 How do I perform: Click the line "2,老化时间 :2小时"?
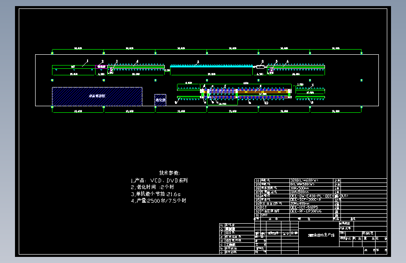pyautogui.click(x=153, y=187)
